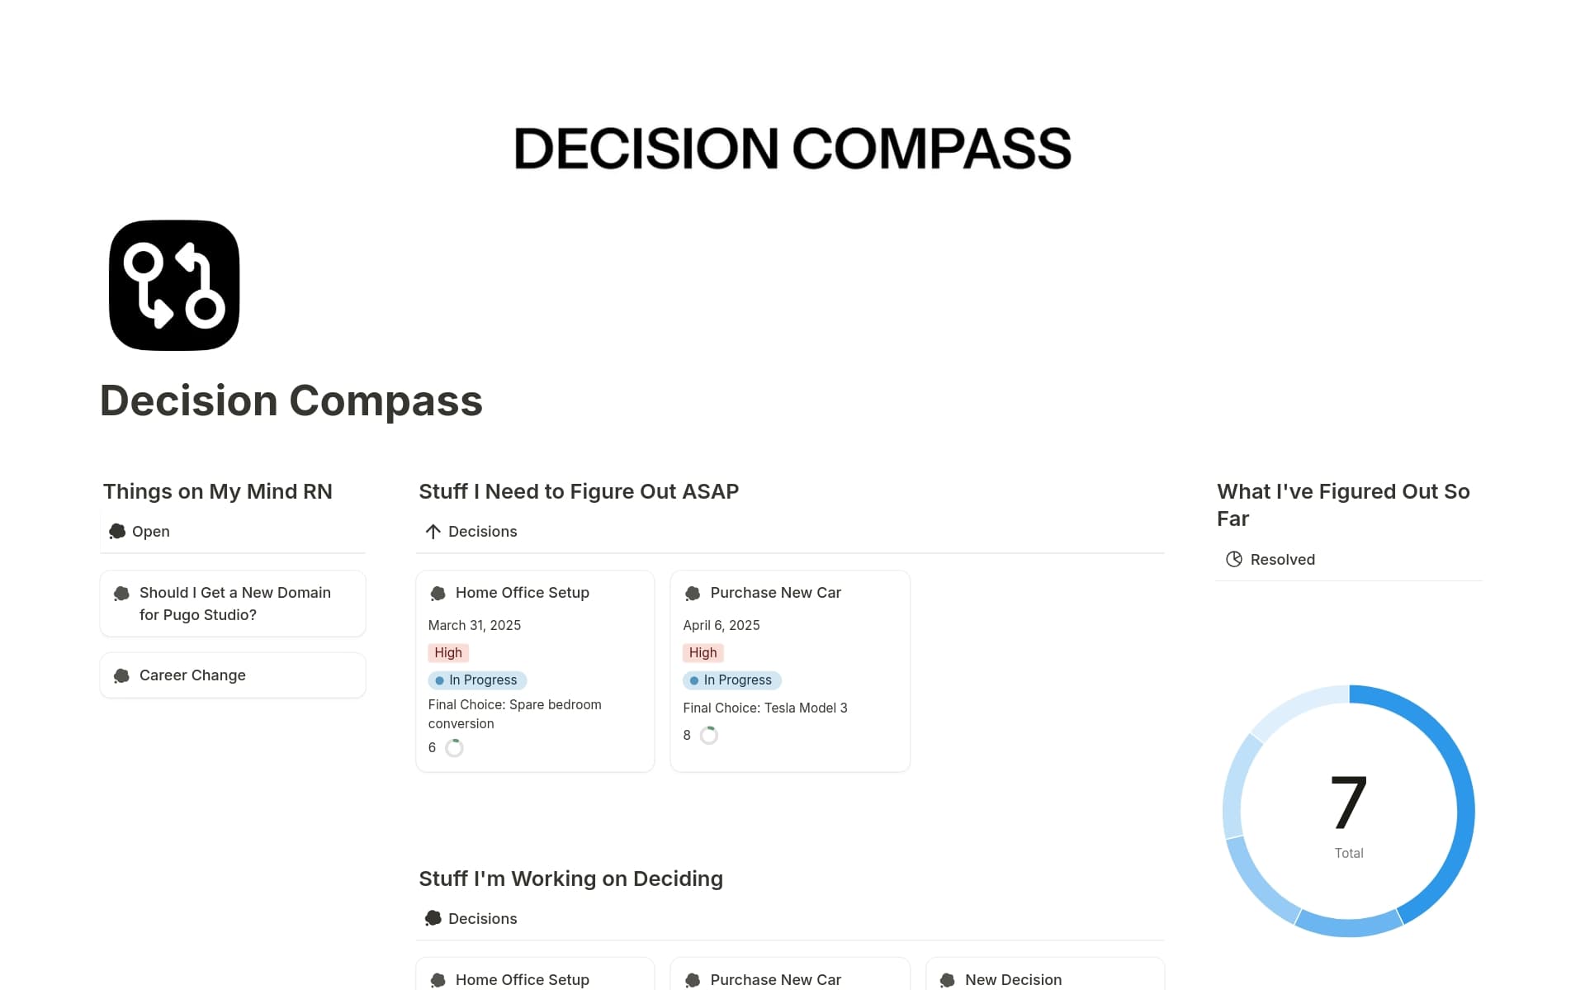
Task: Select the Purchase New Car card icon
Action: pyautogui.click(x=693, y=592)
